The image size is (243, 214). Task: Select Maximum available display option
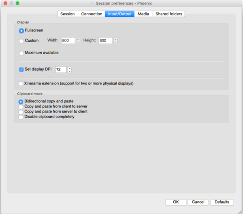coord(21,53)
